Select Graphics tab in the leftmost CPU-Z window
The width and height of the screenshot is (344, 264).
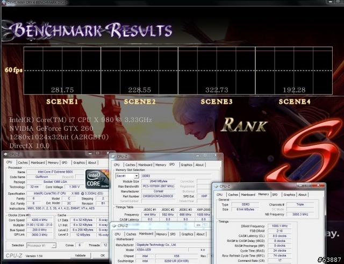point(79,162)
